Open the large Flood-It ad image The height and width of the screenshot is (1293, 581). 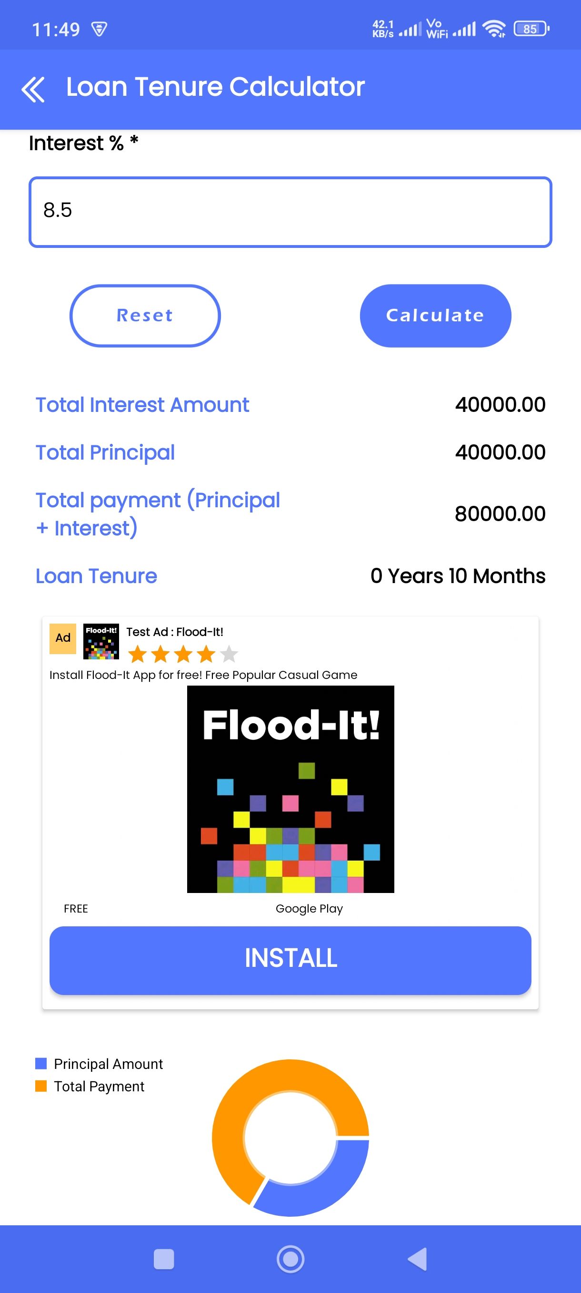click(290, 789)
